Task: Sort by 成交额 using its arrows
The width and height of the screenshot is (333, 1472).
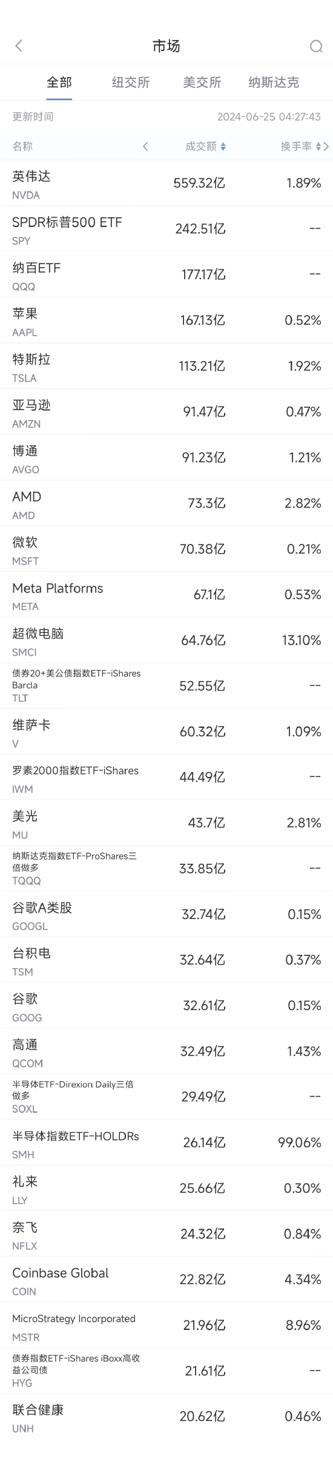Action: pyautogui.click(x=223, y=146)
